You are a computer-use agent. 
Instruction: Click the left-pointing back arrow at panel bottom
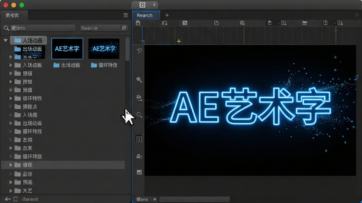point(8,199)
